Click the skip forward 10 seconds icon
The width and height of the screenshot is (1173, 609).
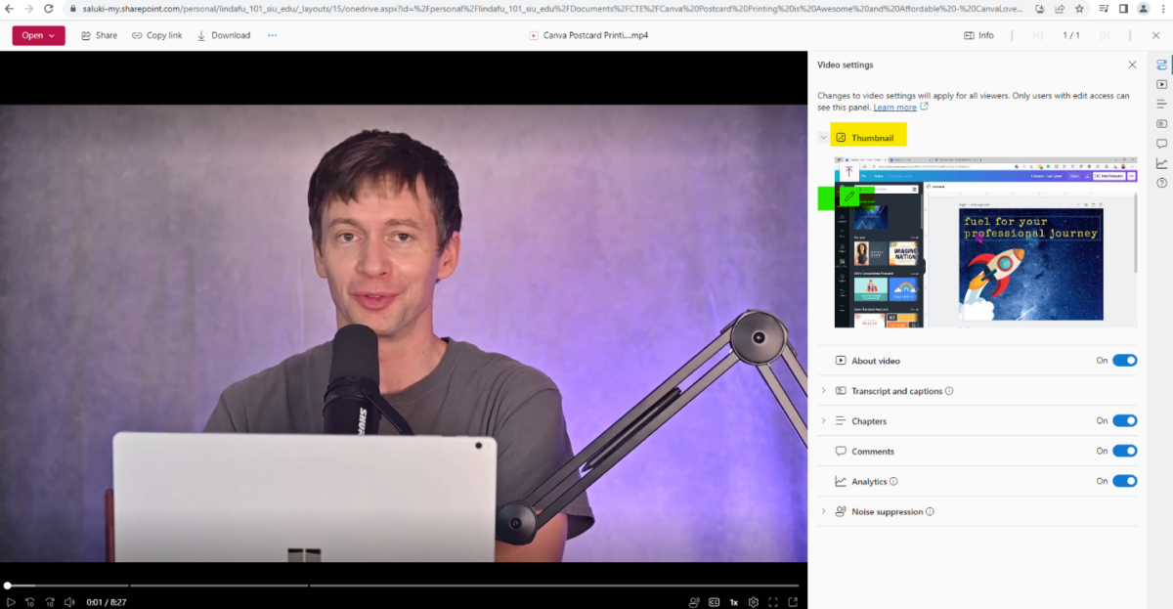click(49, 601)
